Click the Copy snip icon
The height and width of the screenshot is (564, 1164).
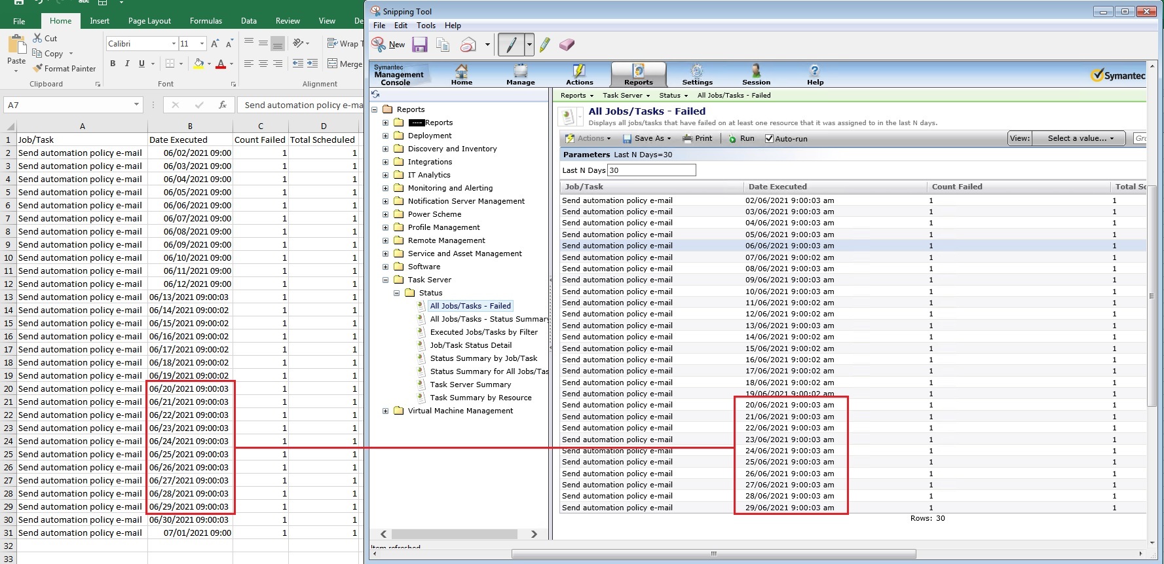point(443,45)
